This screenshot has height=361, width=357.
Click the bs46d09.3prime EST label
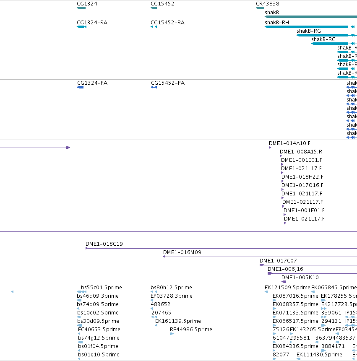click(98, 296)
